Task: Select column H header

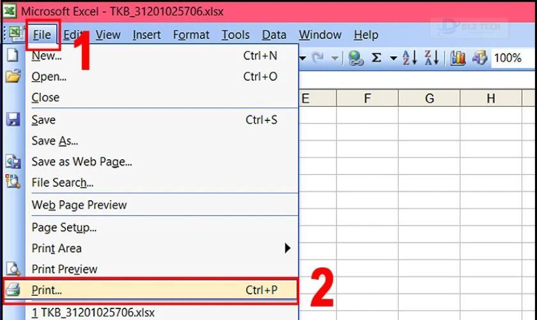Action: pos(491,99)
